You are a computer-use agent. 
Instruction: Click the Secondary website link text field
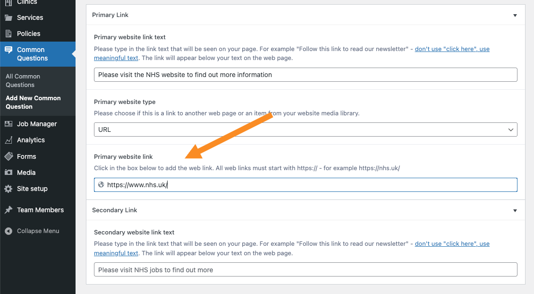(x=305, y=269)
